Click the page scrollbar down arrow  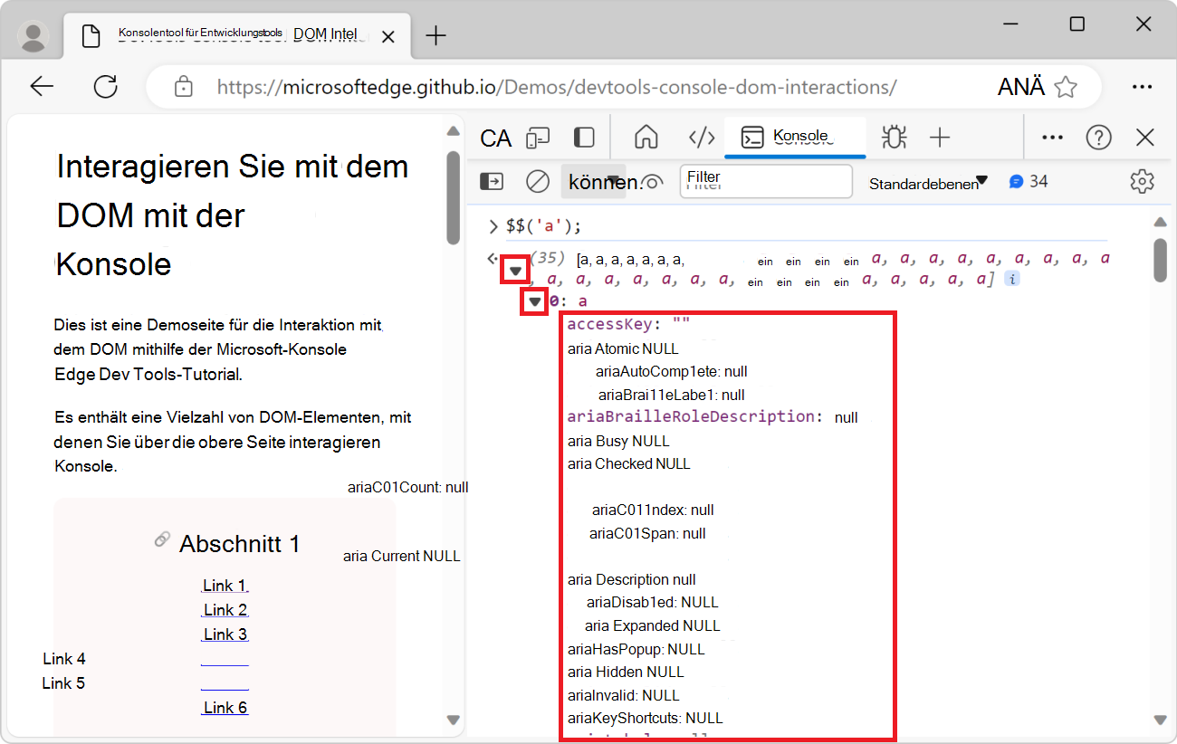453,720
